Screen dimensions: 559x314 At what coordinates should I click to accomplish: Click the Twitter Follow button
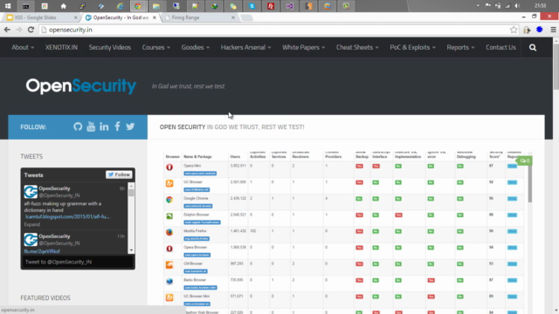click(x=119, y=174)
